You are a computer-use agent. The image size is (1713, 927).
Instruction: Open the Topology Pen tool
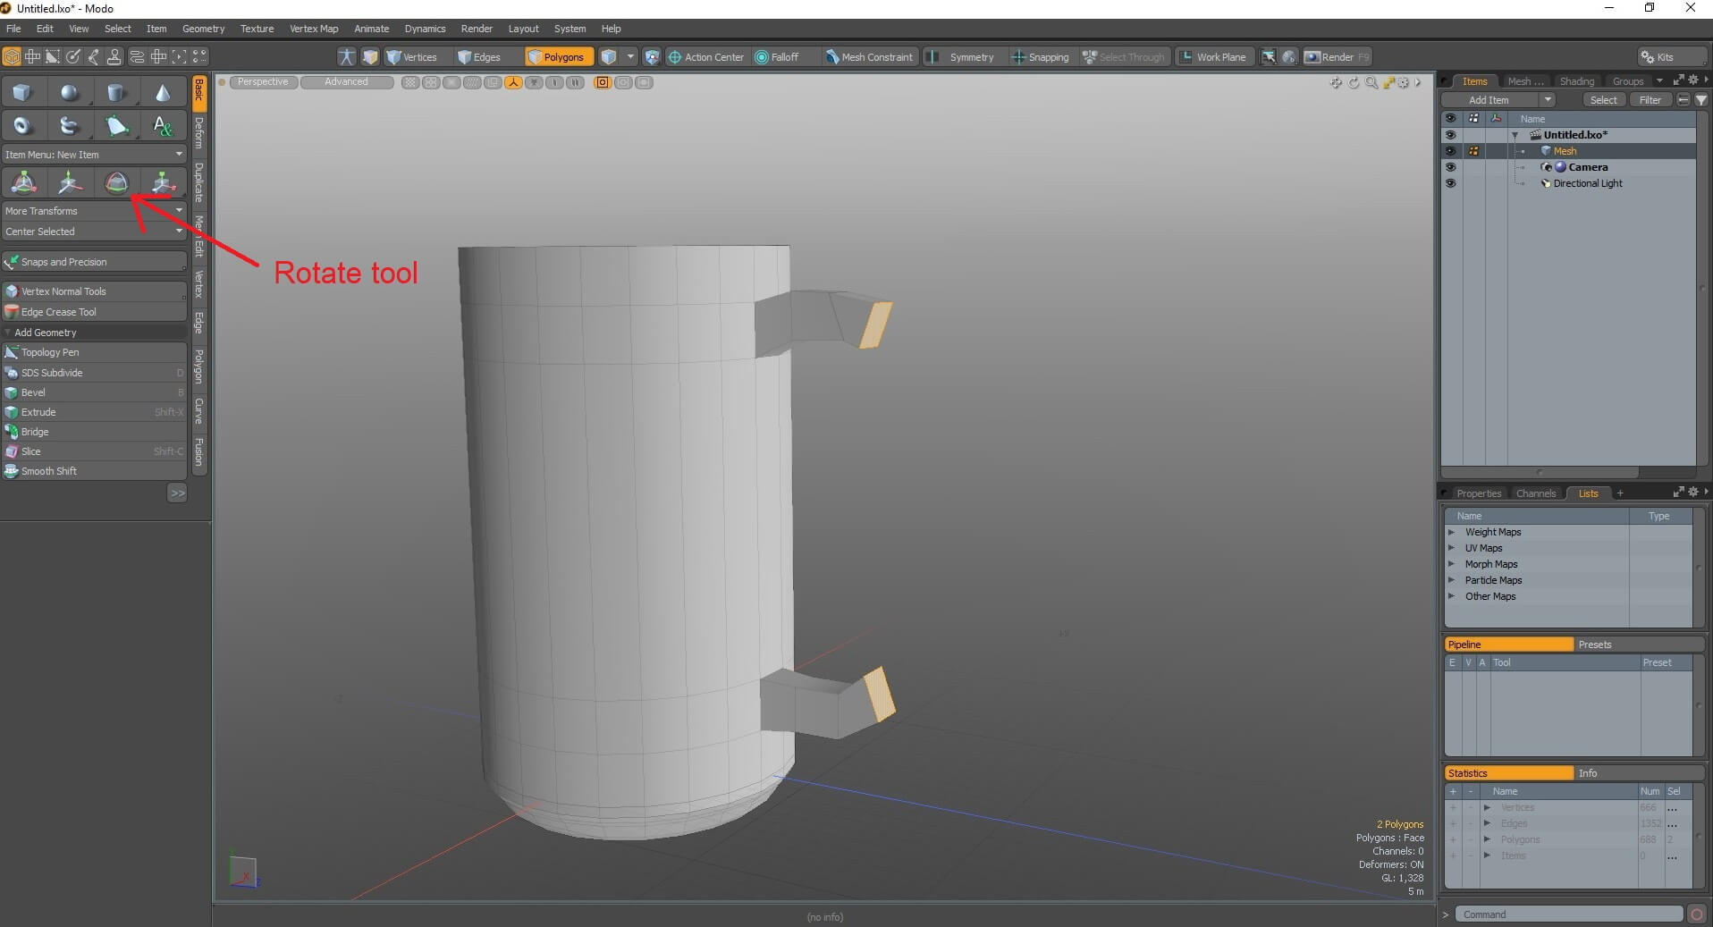pyautogui.click(x=49, y=351)
